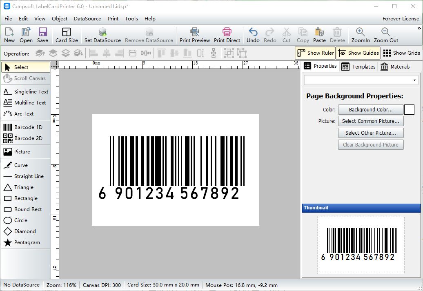
Task: Select the Curve drawing tool
Action: coord(26,165)
